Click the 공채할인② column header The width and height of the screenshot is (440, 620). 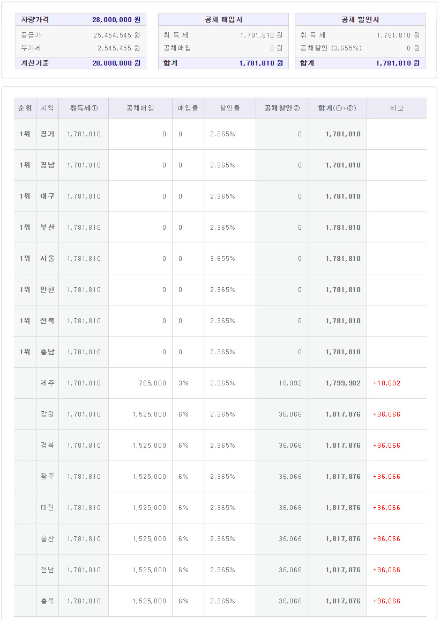click(282, 108)
